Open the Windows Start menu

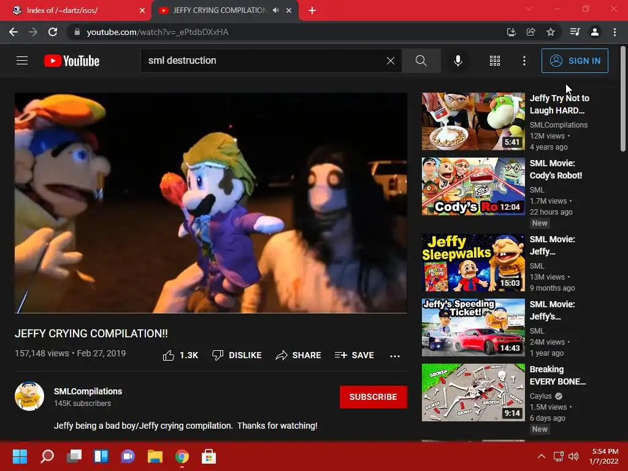20,456
